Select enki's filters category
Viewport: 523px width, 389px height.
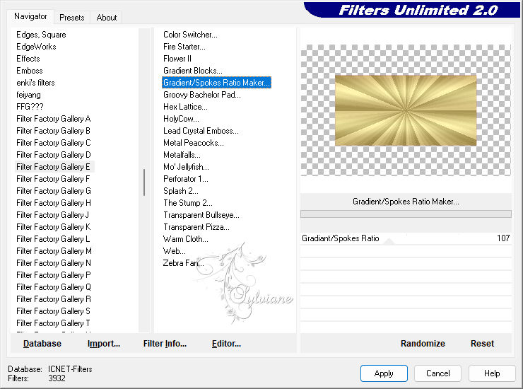(35, 83)
